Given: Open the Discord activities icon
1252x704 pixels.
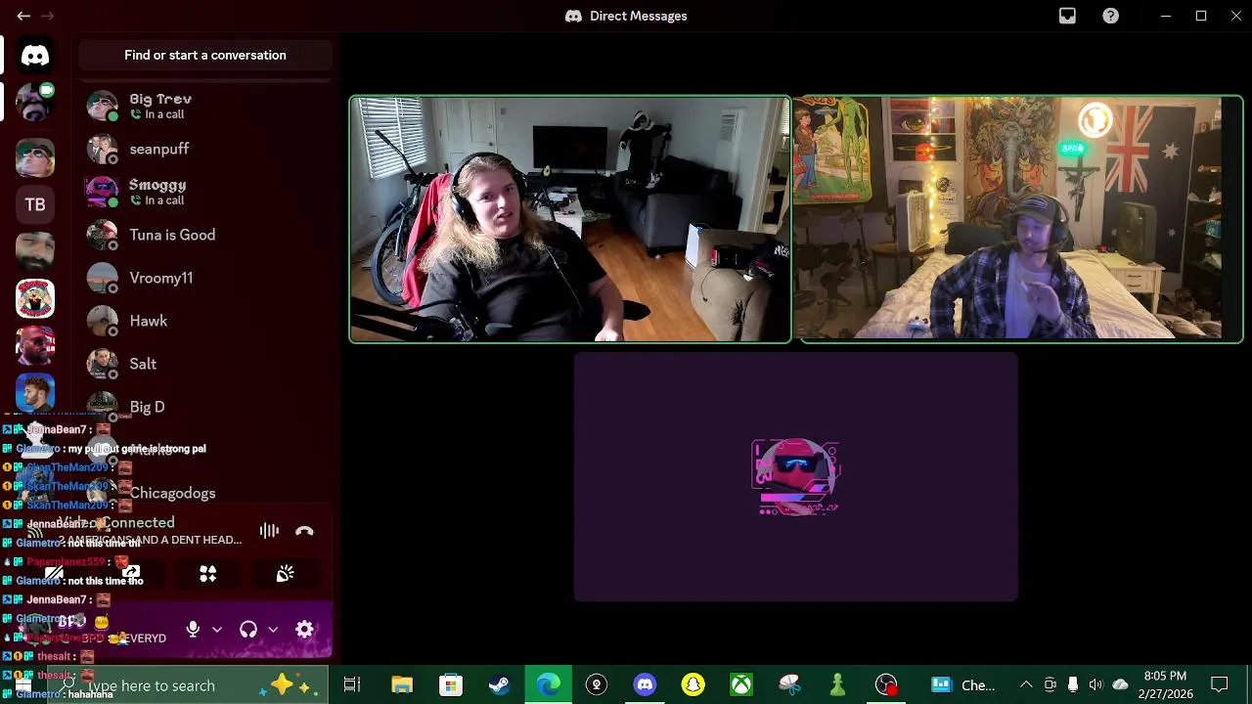Looking at the screenshot, I should click(208, 574).
